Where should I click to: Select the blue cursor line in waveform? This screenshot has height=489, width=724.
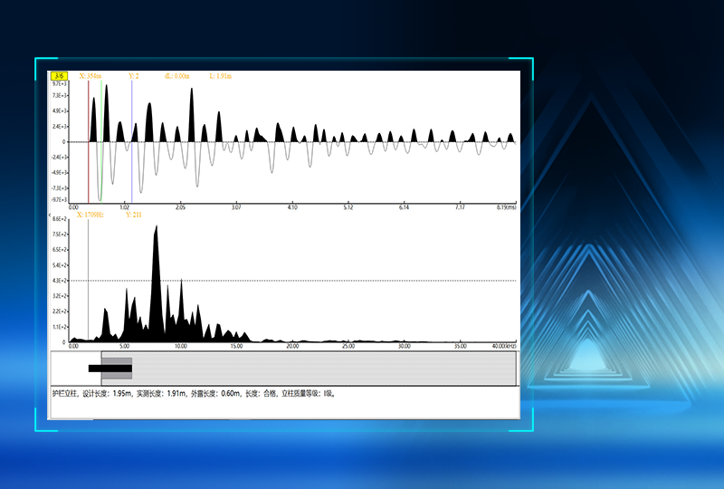[132, 136]
